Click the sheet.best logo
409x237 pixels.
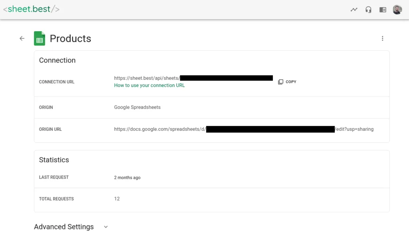(x=31, y=9)
